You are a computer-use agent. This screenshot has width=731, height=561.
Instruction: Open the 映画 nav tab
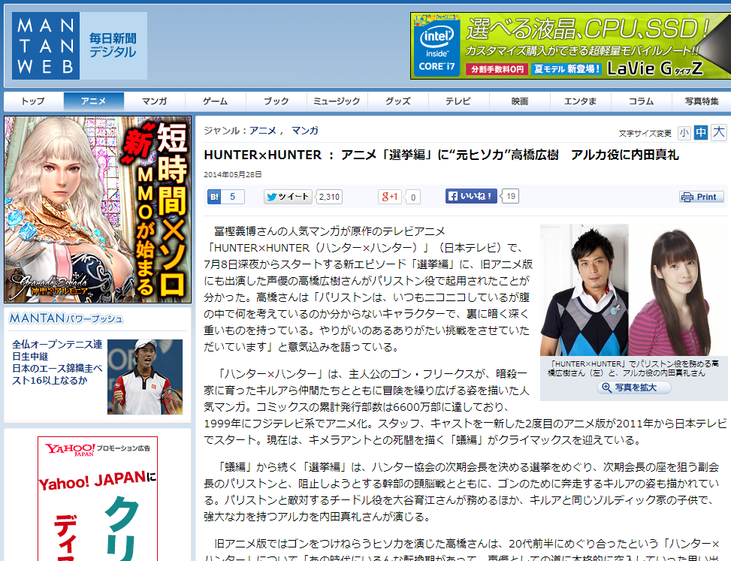point(520,101)
